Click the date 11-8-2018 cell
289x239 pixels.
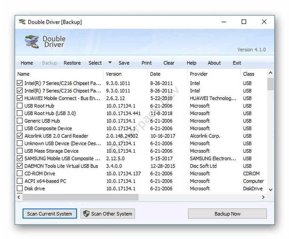click(161, 113)
